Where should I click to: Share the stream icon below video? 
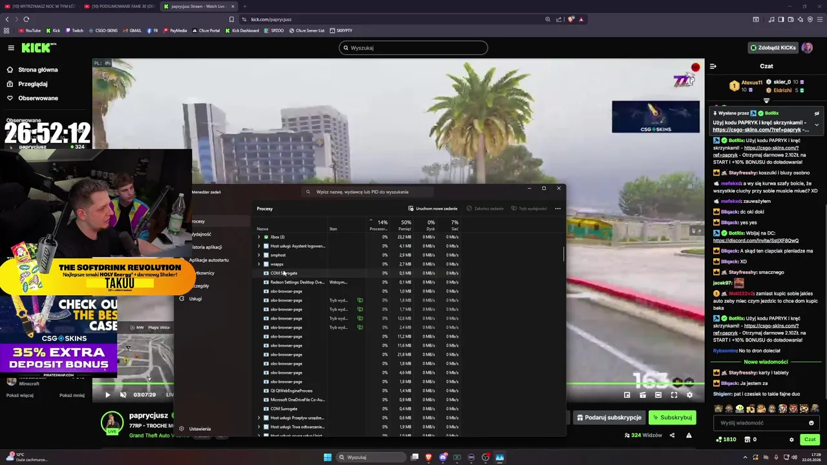[672, 435]
